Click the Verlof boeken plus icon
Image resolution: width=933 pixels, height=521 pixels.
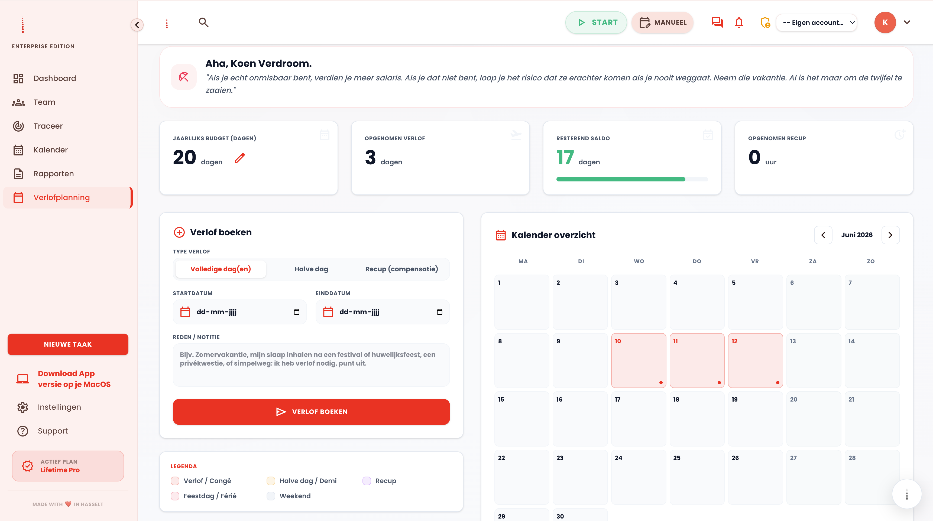(179, 232)
